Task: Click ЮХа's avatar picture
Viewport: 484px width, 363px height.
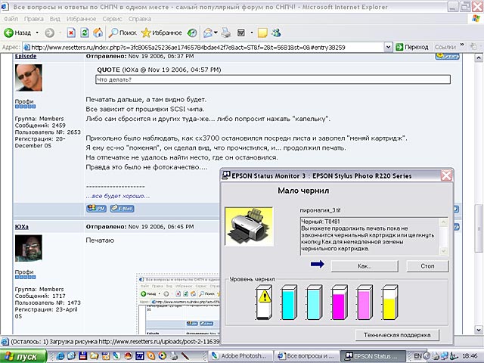Action: (x=29, y=248)
